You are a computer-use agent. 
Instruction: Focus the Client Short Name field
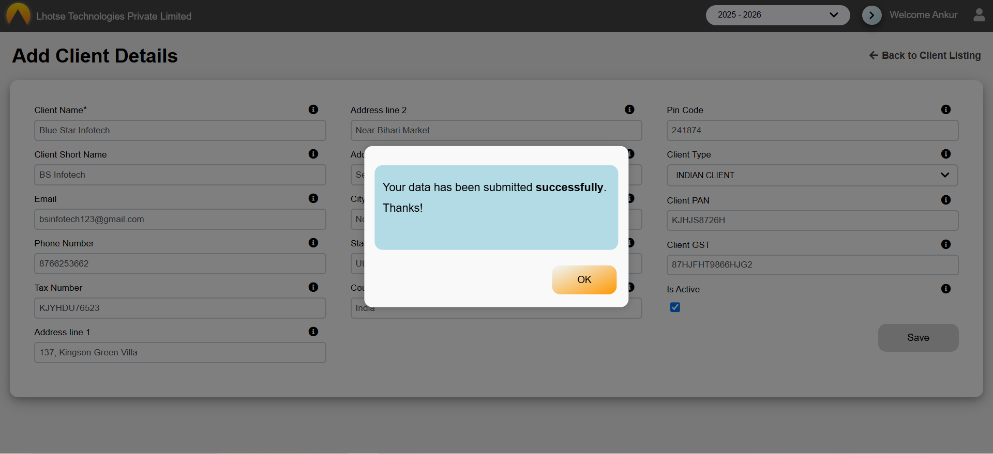coord(180,175)
